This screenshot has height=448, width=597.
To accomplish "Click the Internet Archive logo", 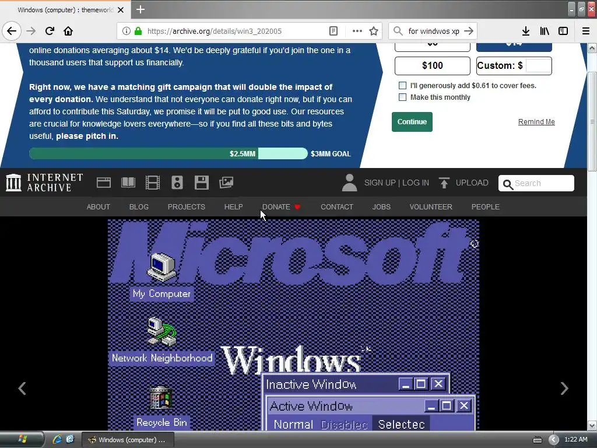I will [x=44, y=183].
